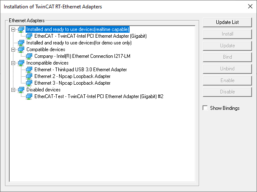Collapse the realtime capable devices node
The height and width of the screenshot is (192, 257).
[14, 29]
